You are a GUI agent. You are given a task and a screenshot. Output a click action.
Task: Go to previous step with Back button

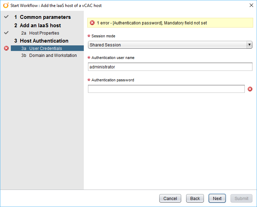tap(195, 198)
